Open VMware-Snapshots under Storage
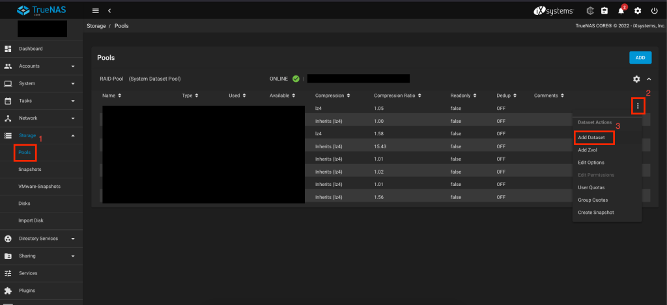The height and width of the screenshot is (305, 667). [x=40, y=187]
